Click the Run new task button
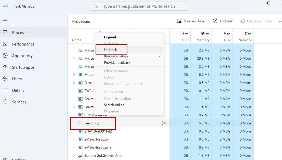 (x=190, y=21)
